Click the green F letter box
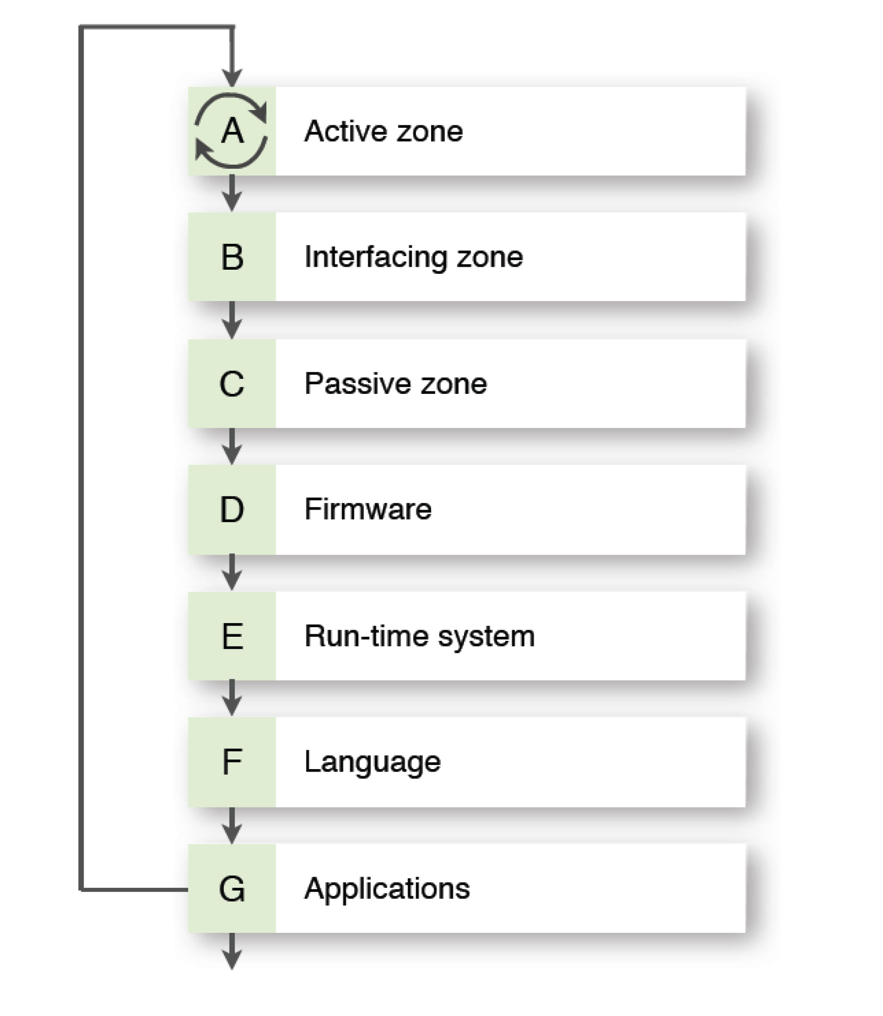883x1016 pixels. pos(232,762)
